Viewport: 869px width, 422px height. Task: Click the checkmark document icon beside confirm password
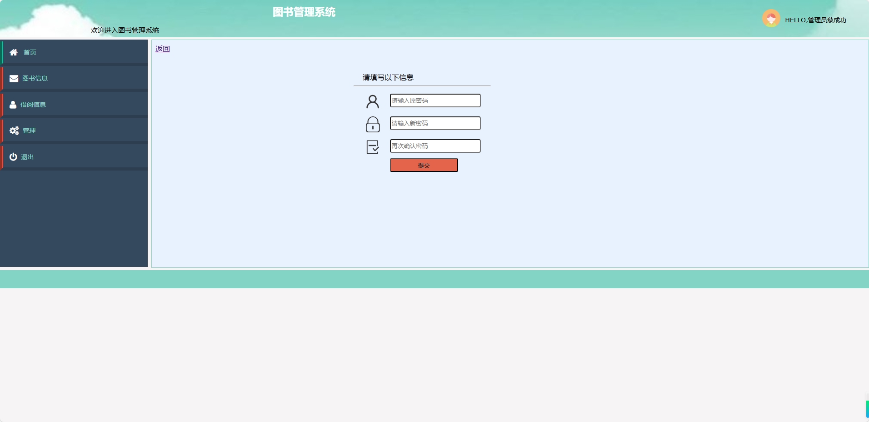click(x=373, y=146)
